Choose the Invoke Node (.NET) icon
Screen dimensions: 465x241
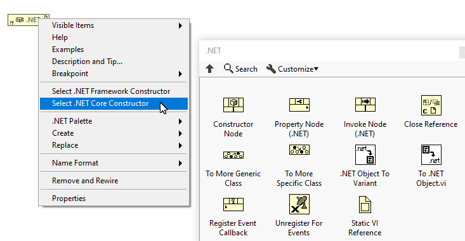pos(365,105)
